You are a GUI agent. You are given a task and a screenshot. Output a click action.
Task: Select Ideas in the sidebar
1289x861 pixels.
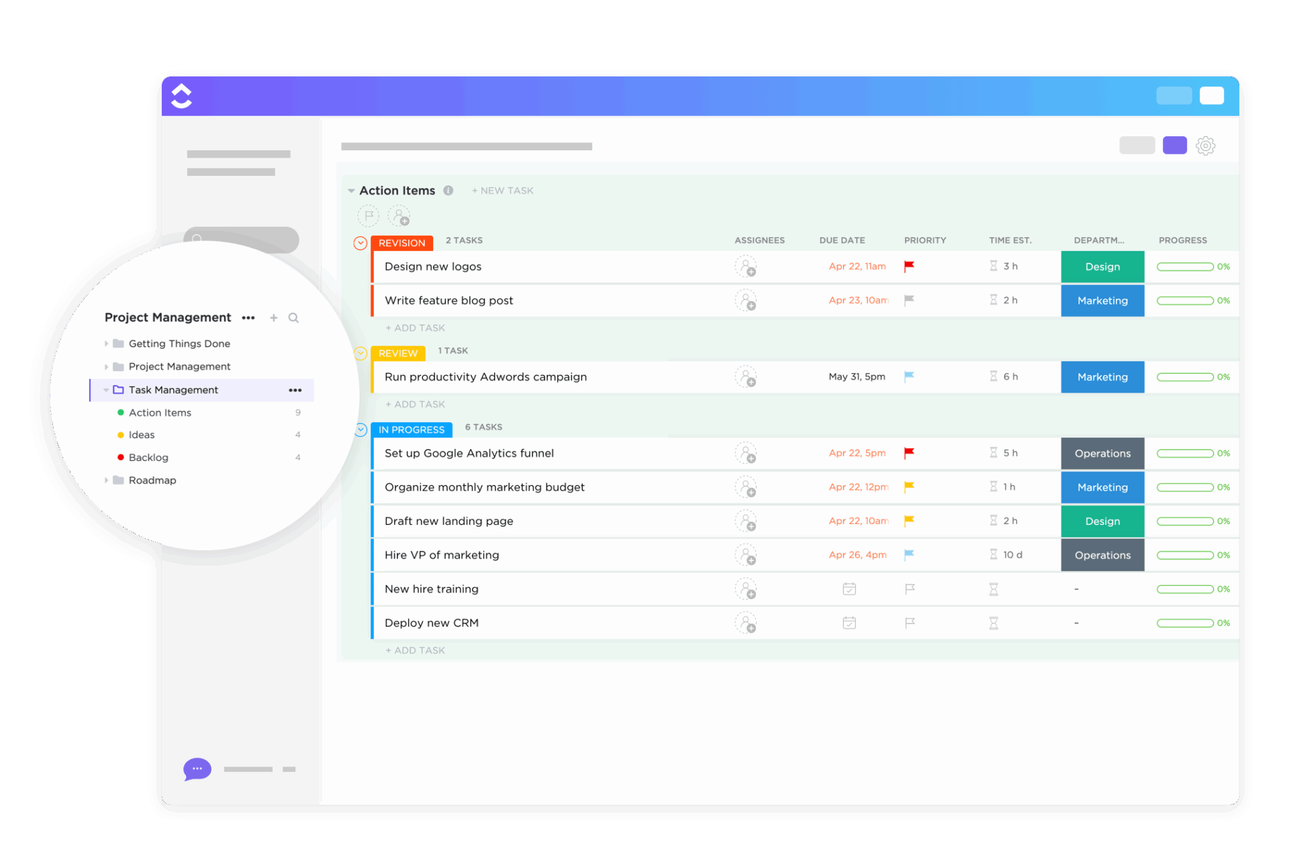(143, 434)
